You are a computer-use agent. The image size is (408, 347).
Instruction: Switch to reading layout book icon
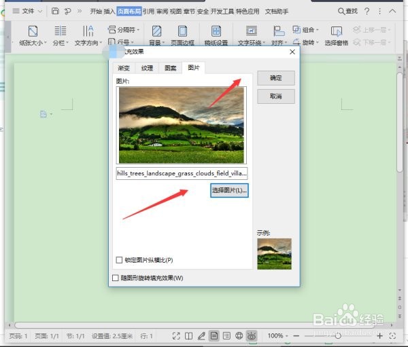click(188, 336)
